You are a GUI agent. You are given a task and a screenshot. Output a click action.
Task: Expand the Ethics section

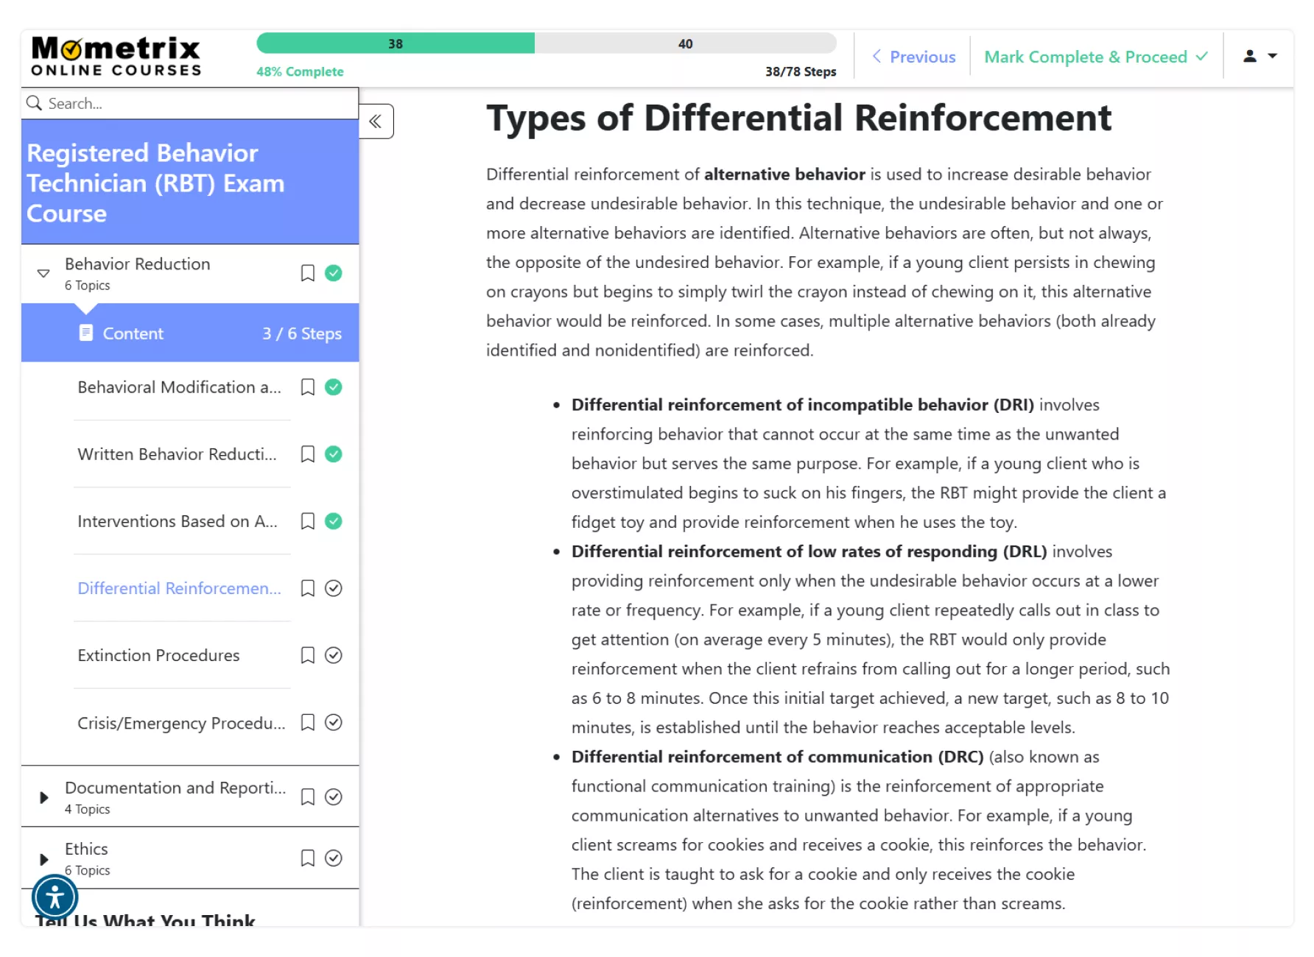click(x=43, y=859)
